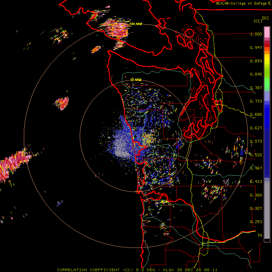Click the 0.520 color scale value
The image size is (272, 272).
pos(256,155)
